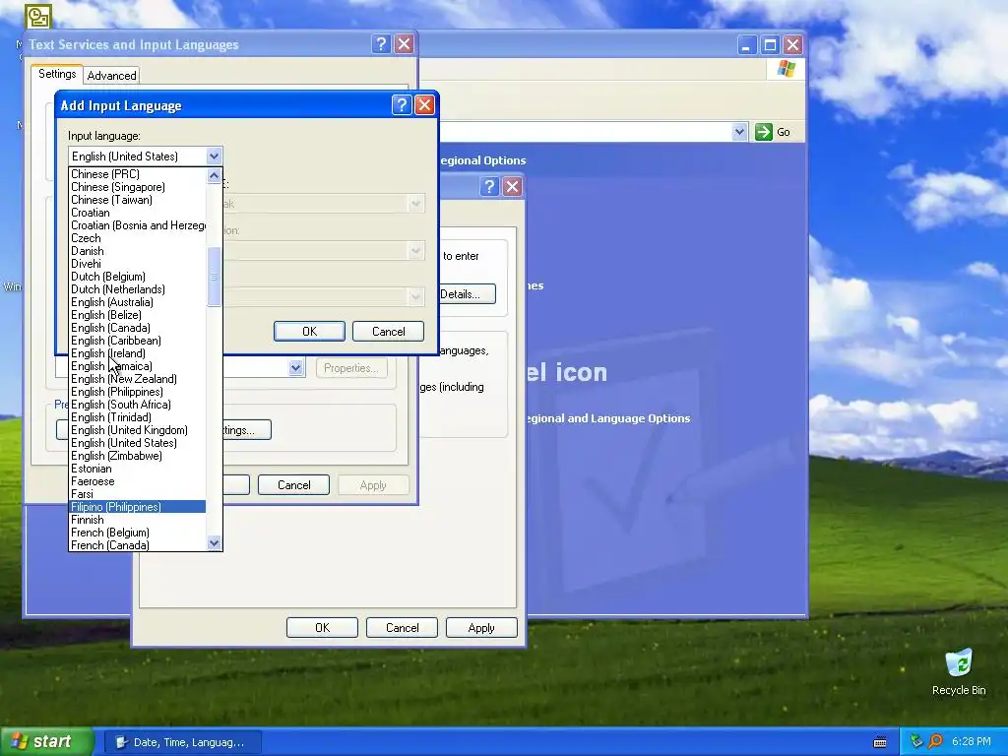Select English (Australia) in the list

[x=138, y=302]
